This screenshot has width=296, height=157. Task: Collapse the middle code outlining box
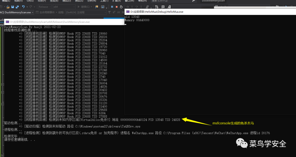click(3, 92)
